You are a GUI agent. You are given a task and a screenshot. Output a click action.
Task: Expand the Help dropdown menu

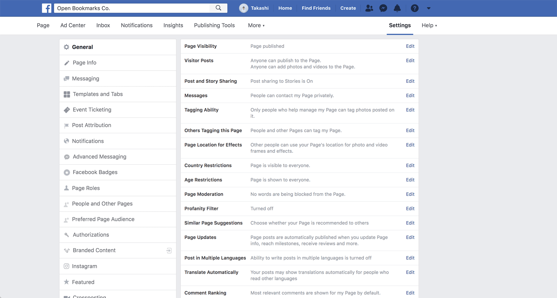click(429, 25)
